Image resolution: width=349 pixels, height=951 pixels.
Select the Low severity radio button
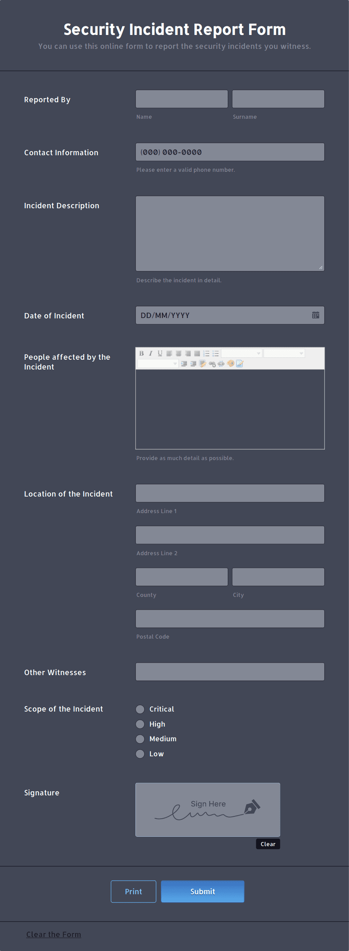point(140,754)
